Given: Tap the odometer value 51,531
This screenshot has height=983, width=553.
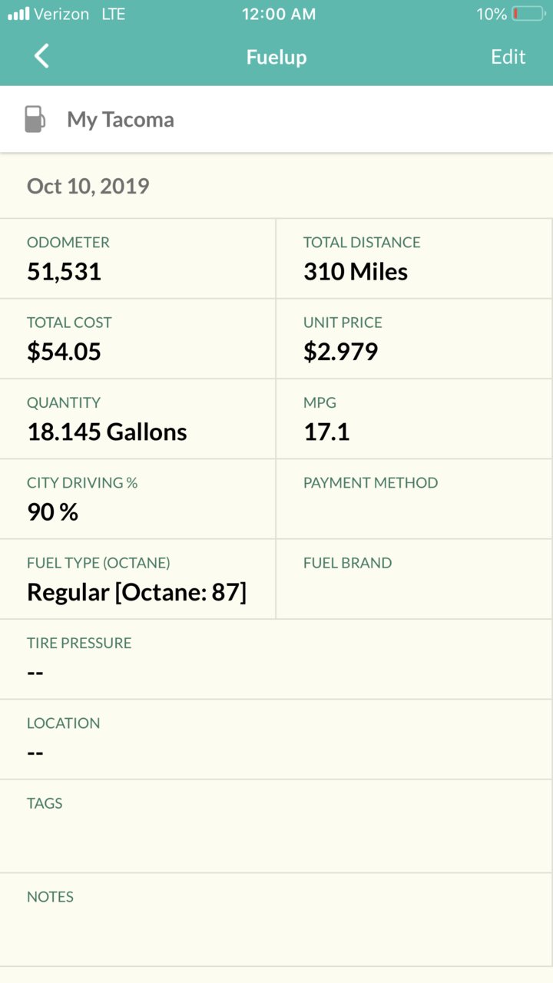Looking at the screenshot, I should pyautogui.click(x=65, y=272).
